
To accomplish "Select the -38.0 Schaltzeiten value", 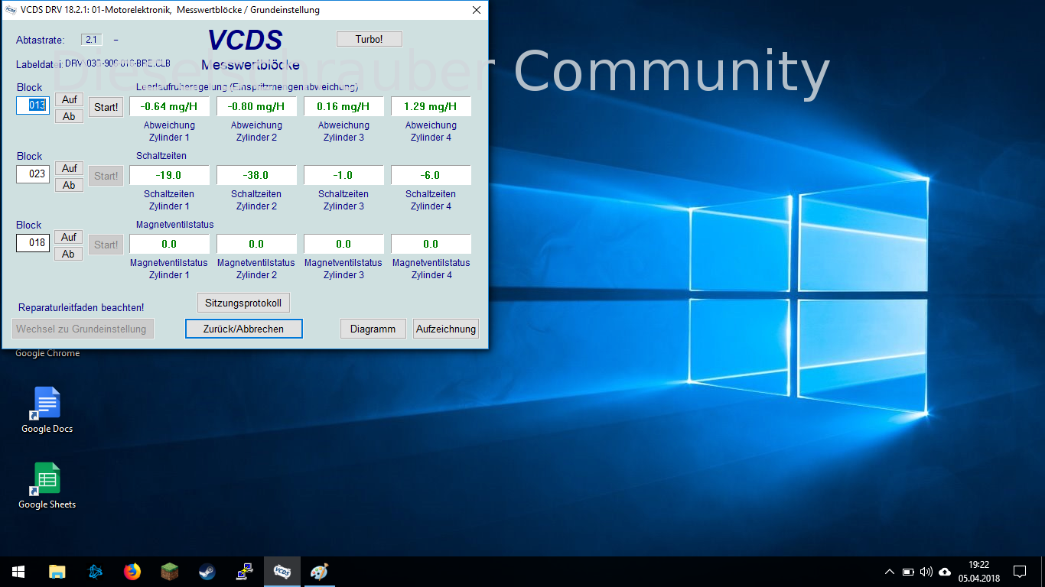I will [256, 175].
